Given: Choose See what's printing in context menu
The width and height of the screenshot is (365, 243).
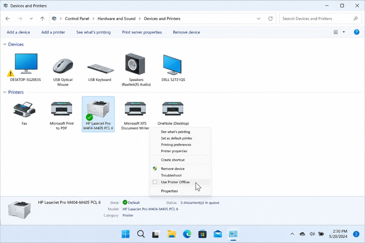Looking at the screenshot, I should 176,132.
